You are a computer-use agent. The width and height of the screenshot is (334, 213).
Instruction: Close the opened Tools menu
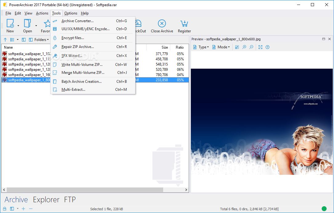coord(56,13)
